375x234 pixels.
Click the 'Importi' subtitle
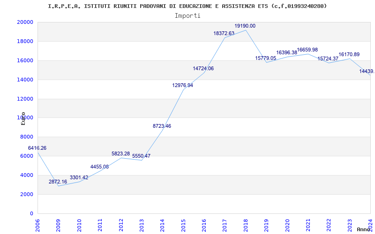pyautogui.click(x=187, y=16)
